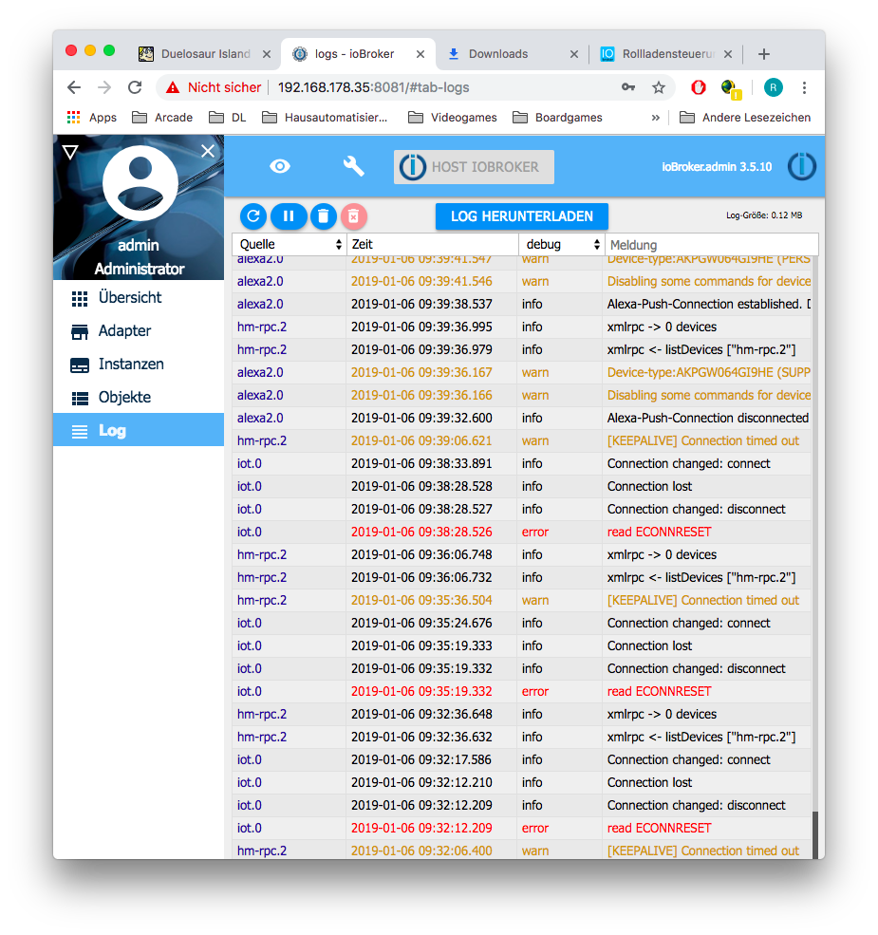Click the ioBroker logo icon at top right
The width and height of the screenshot is (878, 935).
click(x=802, y=166)
